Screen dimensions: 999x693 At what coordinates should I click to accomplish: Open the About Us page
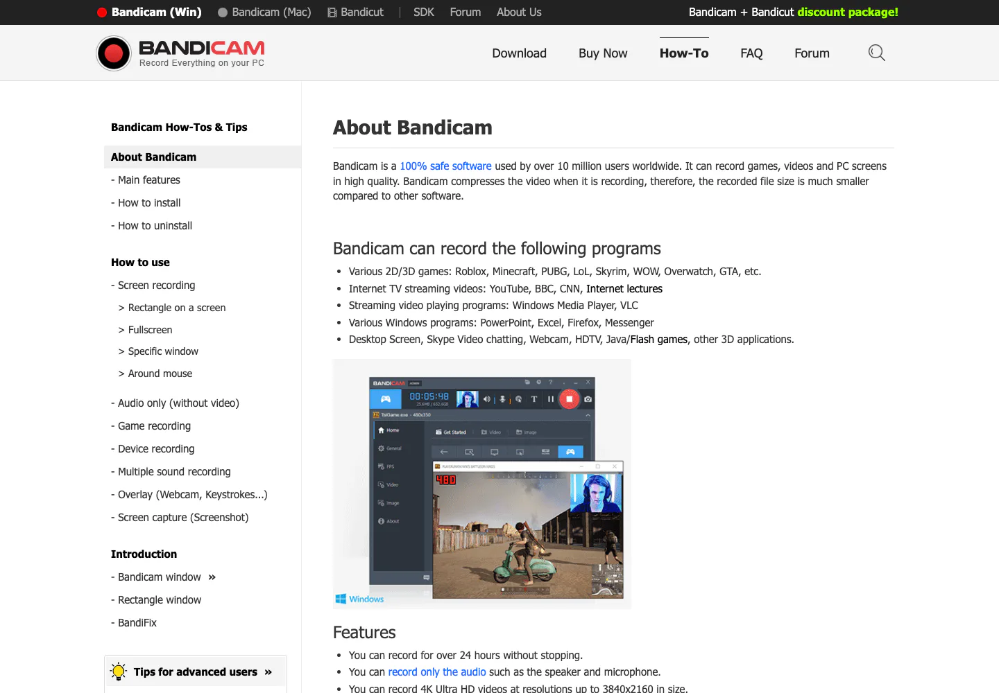(519, 12)
